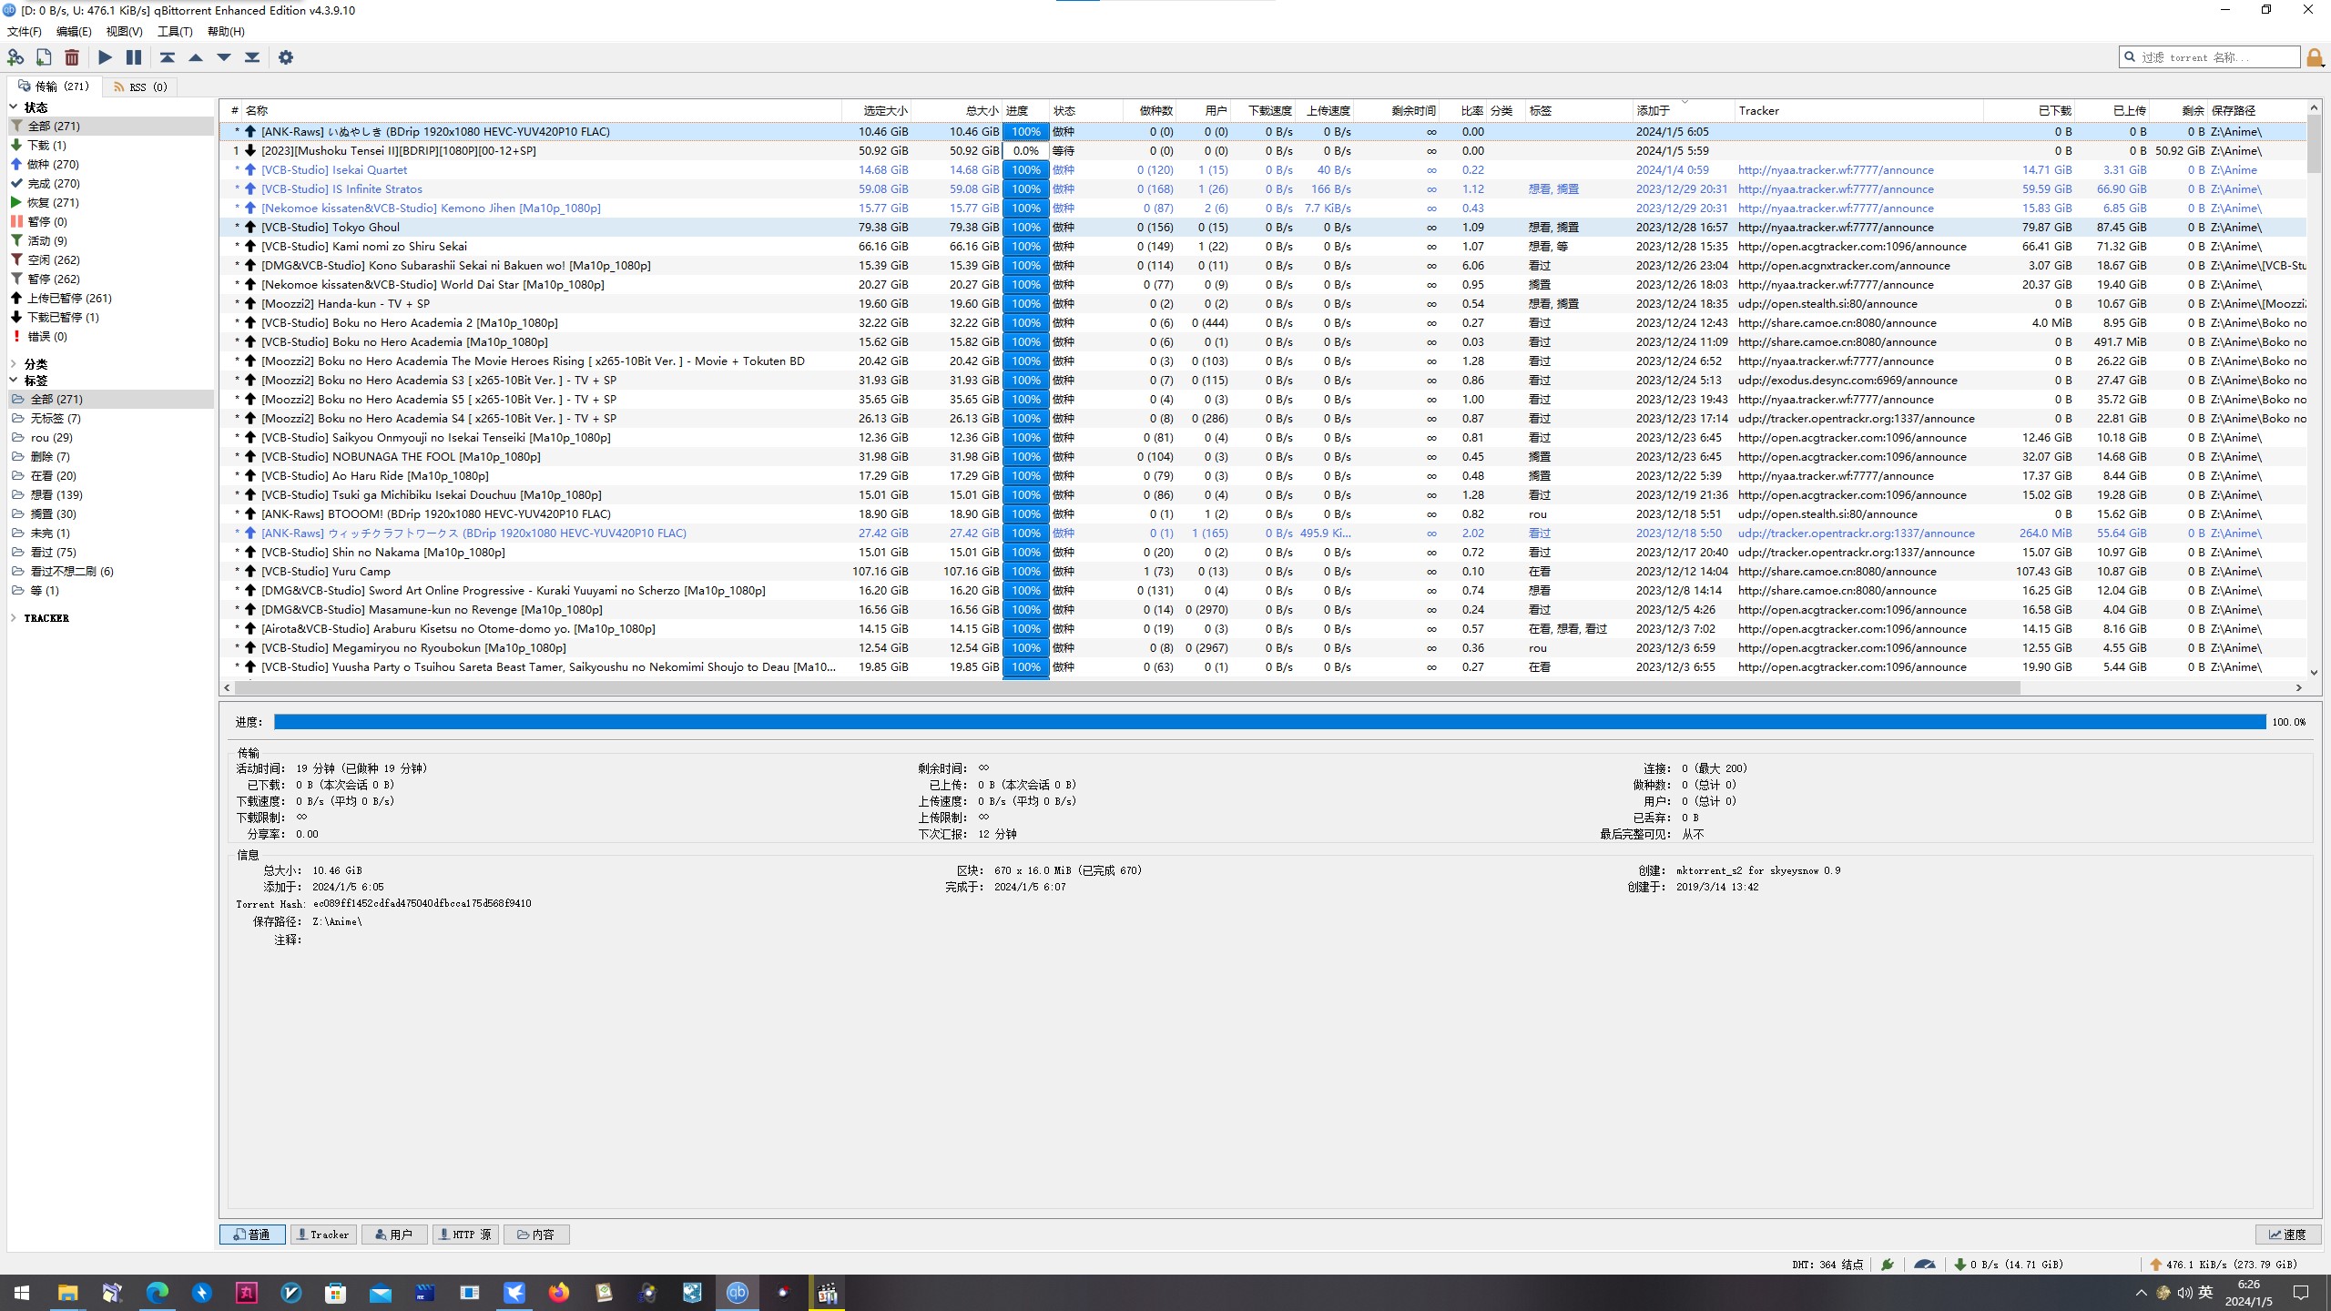The width and height of the screenshot is (2331, 1311).
Task: Select the [VCB-Studio] Tokyo Ghoul torrent row
Action: tap(1264, 227)
